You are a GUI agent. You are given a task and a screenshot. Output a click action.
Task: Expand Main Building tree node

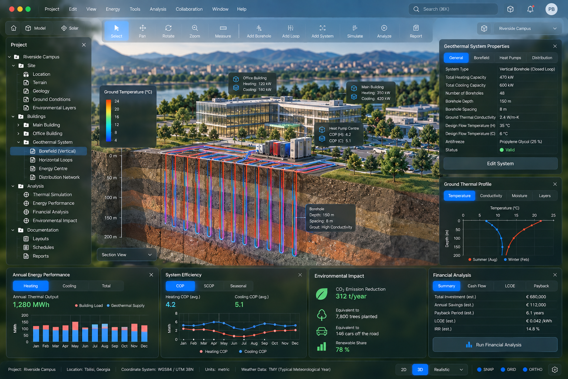(x=18, y=125)
